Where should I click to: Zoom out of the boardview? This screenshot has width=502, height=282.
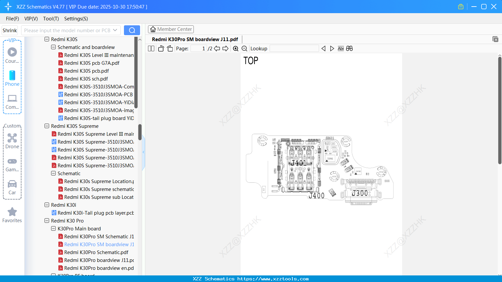coord(244,49)
